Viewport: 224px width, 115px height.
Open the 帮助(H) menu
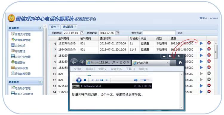coord(143,69)
